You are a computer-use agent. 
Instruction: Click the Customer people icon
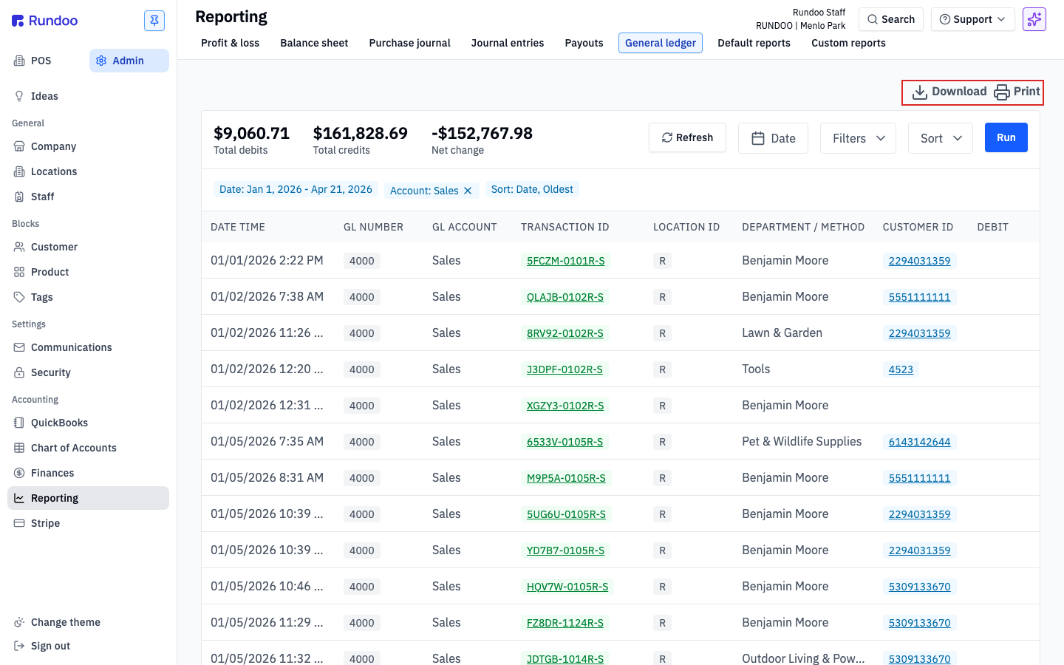coord(19,247)
